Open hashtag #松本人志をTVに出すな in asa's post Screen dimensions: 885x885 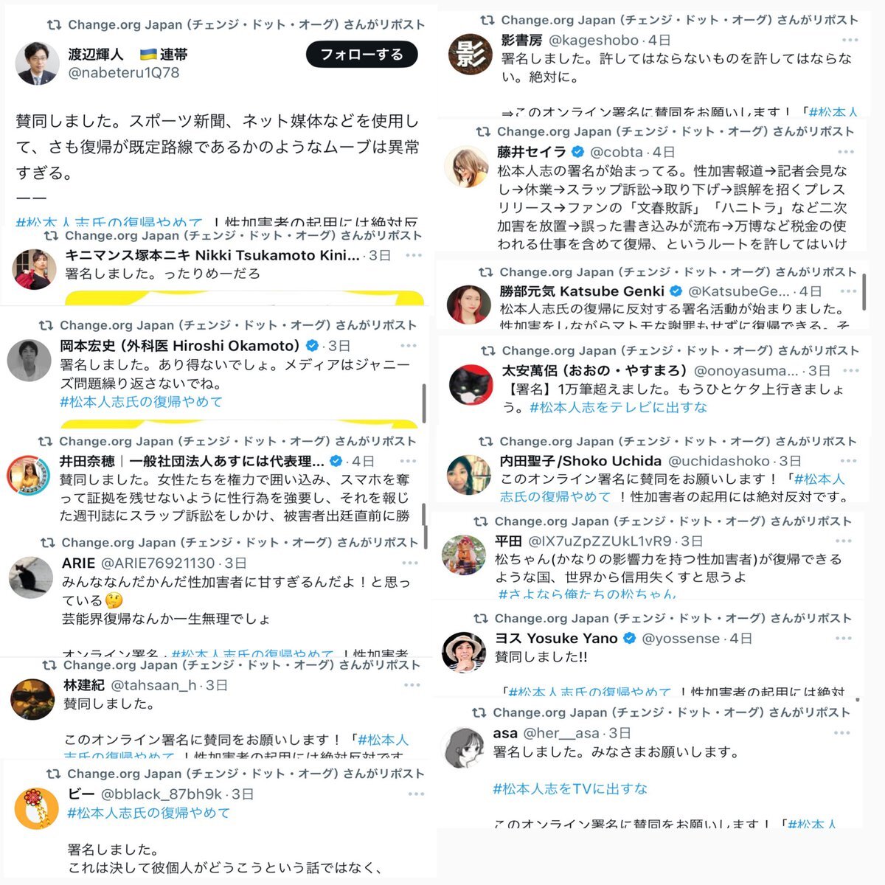(570, 788)
